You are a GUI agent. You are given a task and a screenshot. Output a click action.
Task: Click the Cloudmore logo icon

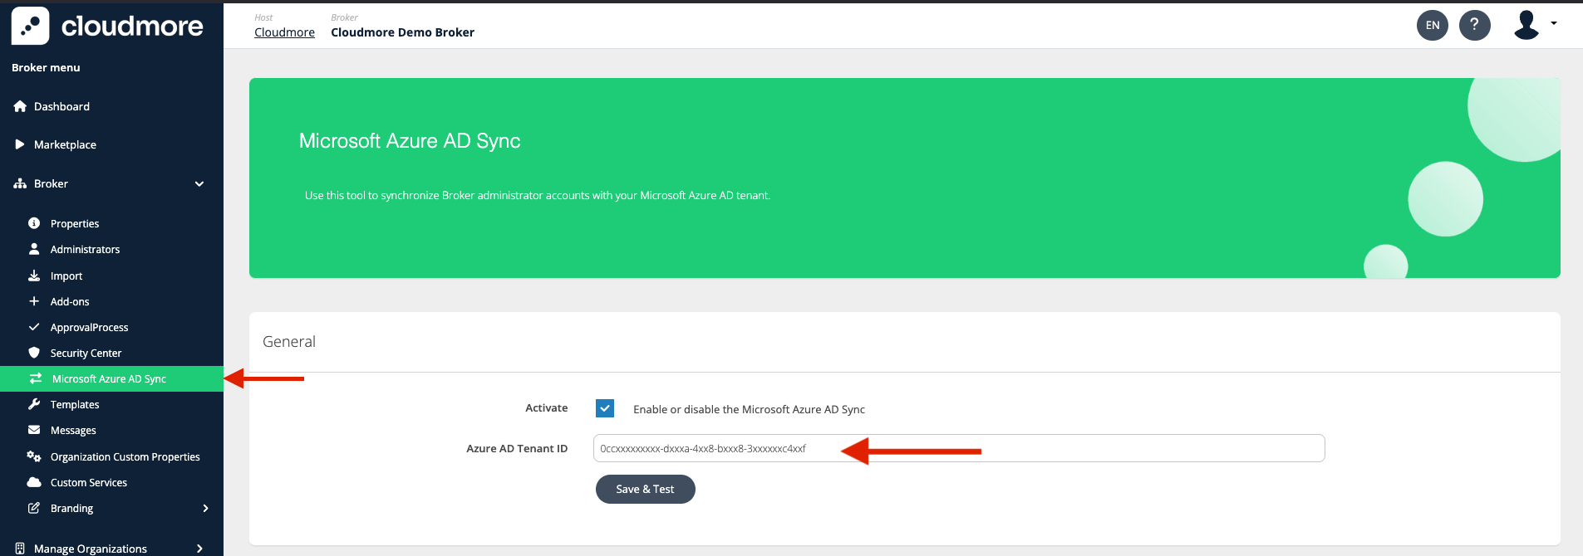click(x=30, y=26)
